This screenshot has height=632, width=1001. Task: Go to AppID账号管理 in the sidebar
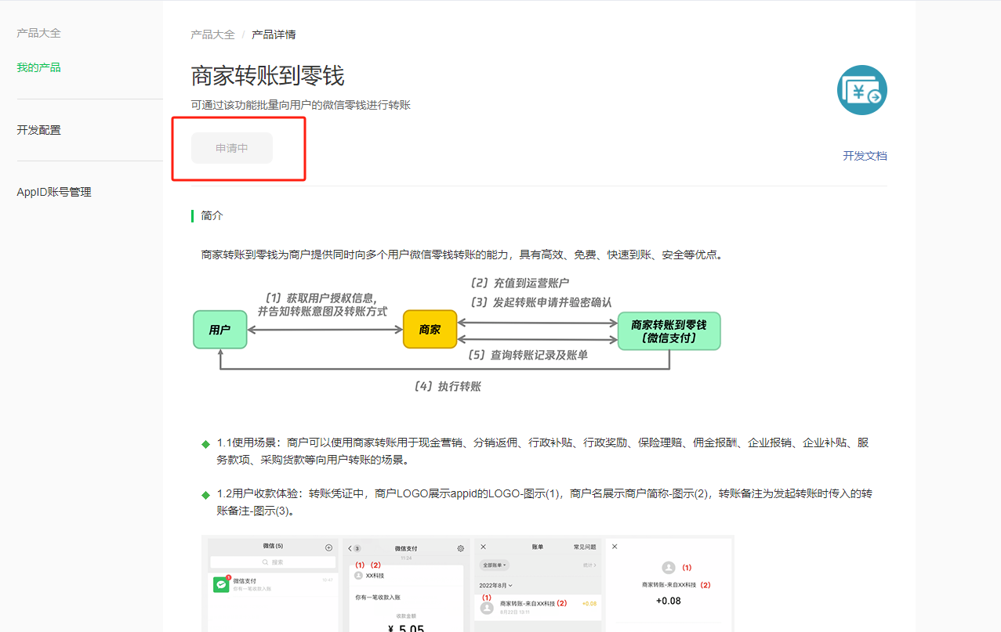coord(54,192)
